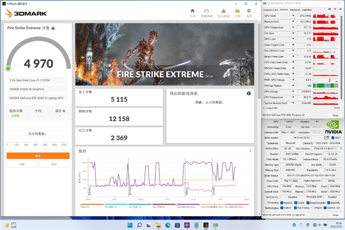Screen dimensions: 345x230
Task: Toggle the Ray Tracing checkbox
Action: click(x=295, y=208)
